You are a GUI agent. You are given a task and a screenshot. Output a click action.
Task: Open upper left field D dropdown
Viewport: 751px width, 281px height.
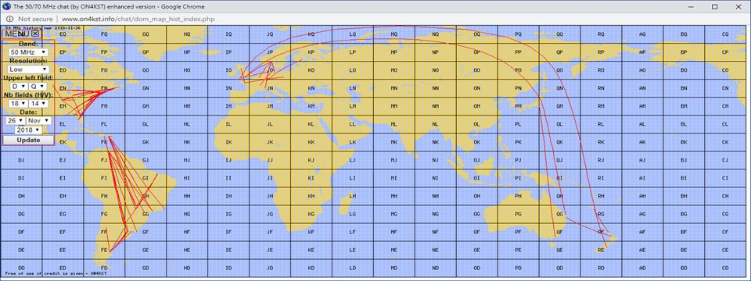(19, 86)
